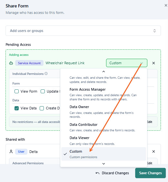Select the Data Owner role
Viewport: 168px width, 182px height.
tap(104, 112)
